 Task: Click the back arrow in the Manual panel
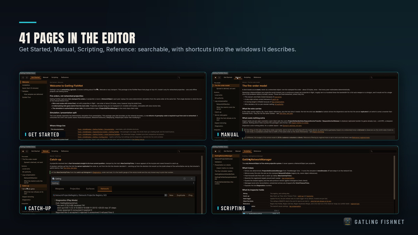tap(215, 78)
